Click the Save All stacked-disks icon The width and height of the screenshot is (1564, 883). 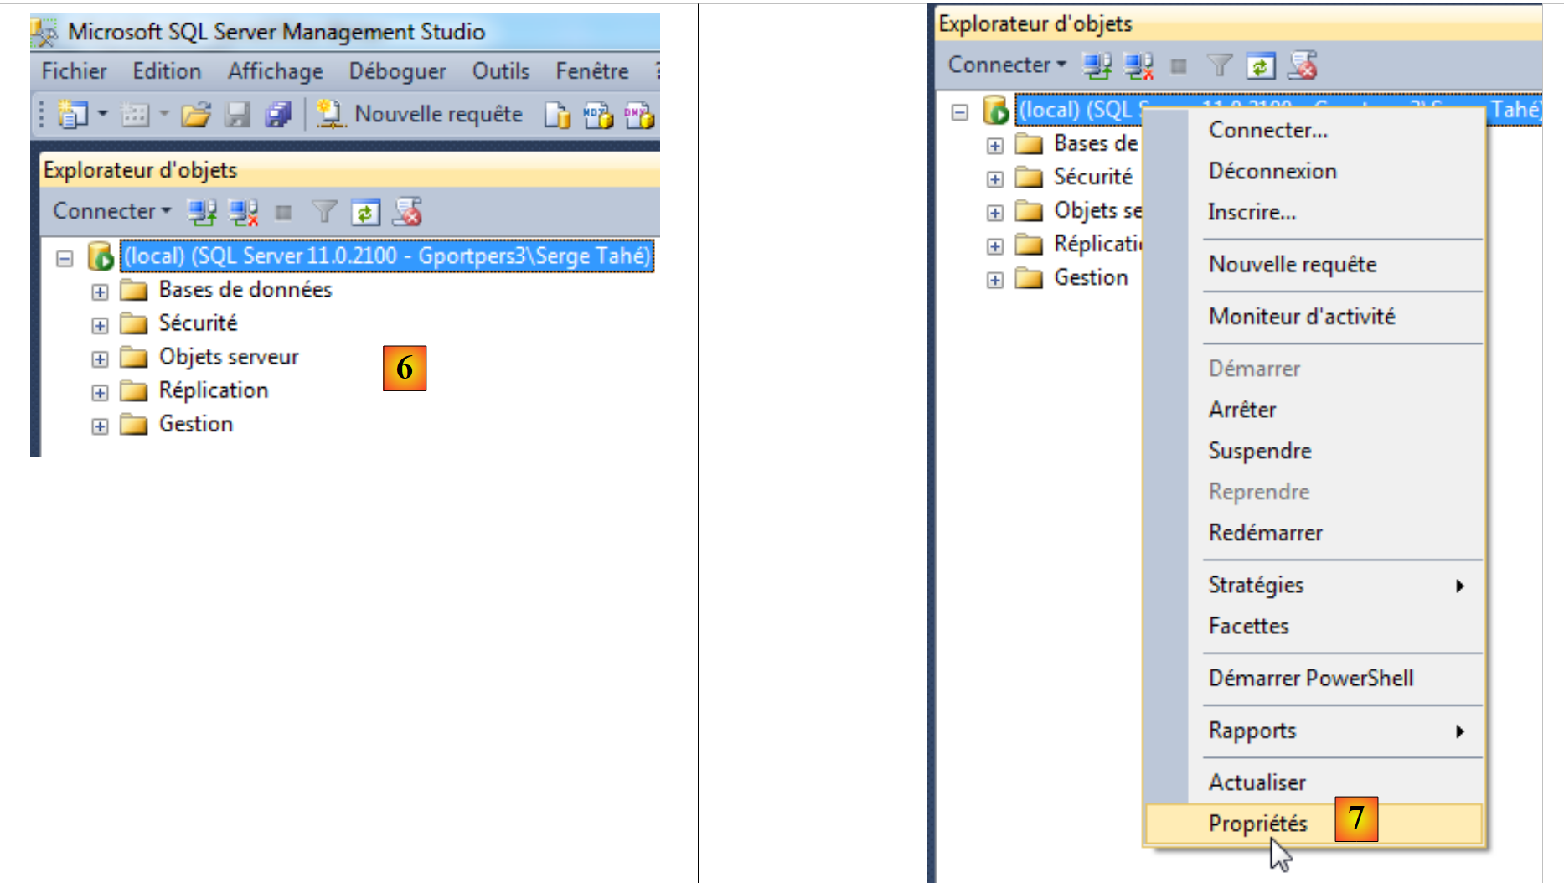(x=277, y=115)
